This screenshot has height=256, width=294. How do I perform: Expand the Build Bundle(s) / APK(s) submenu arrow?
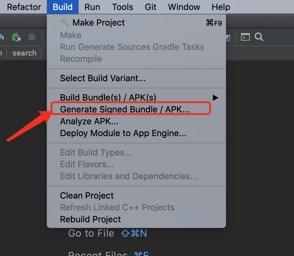pyautogui.click(x=215, y=98)
